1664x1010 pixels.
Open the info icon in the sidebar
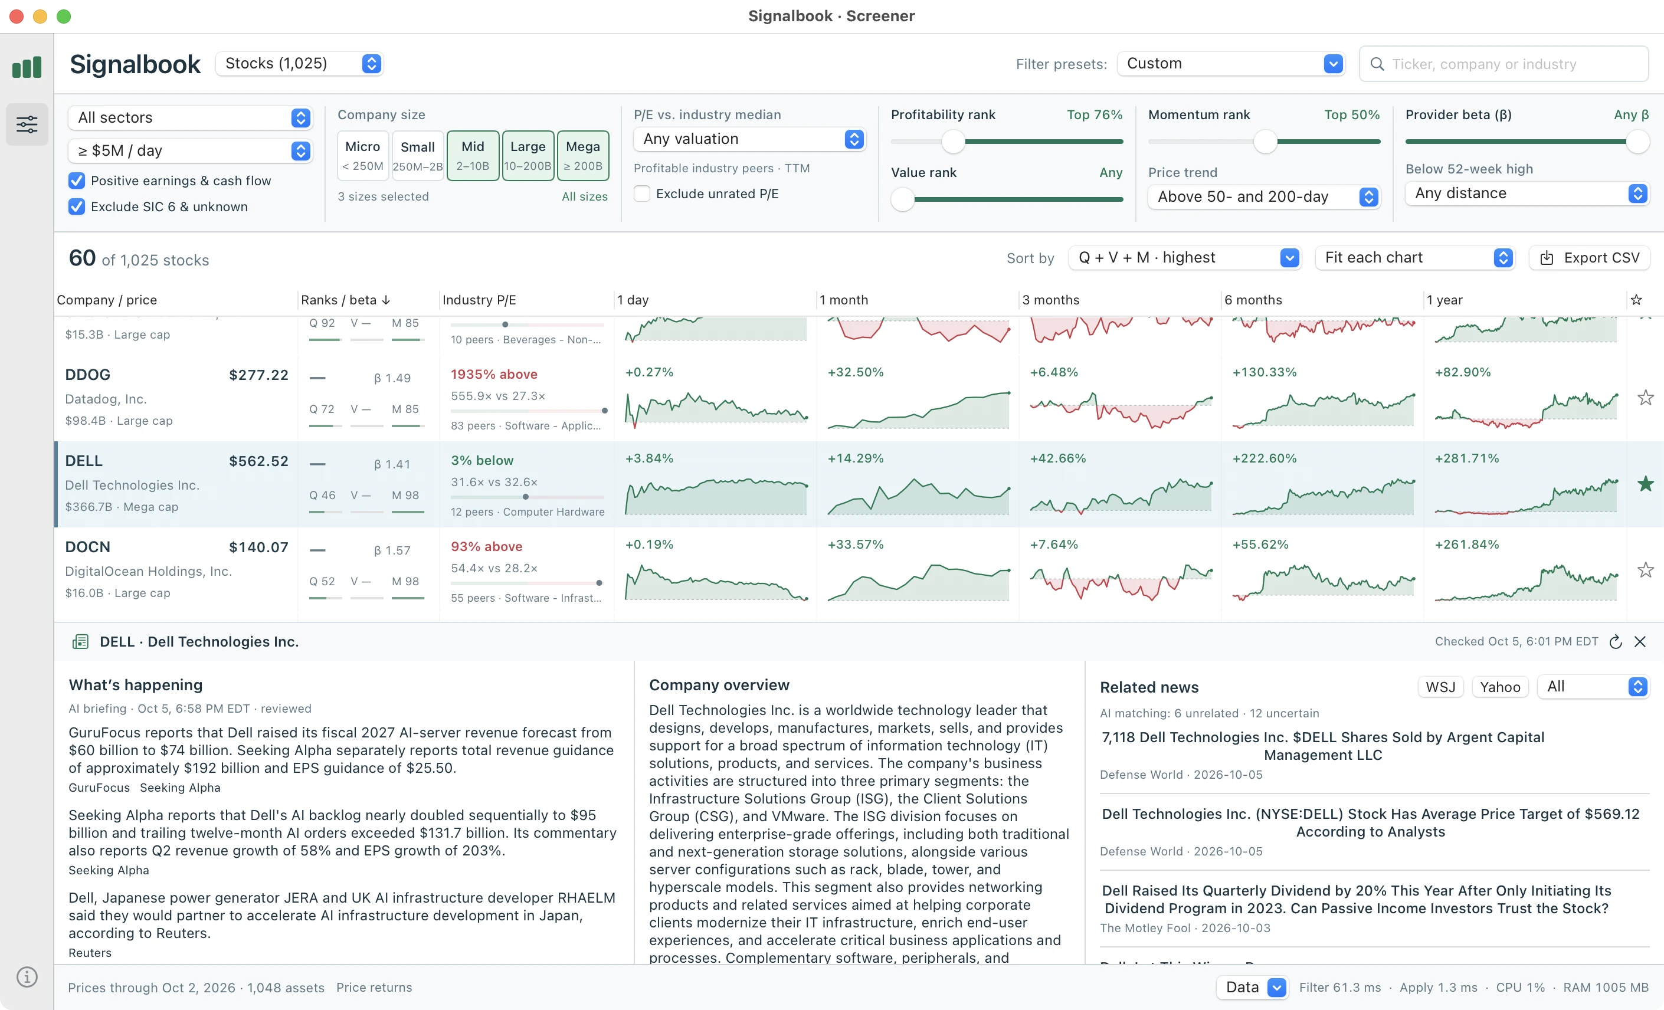pyautogui.click(x=27, y=976)
